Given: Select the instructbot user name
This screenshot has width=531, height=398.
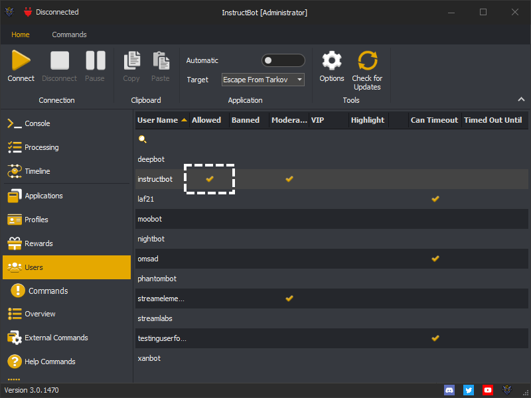Looking at the screenshot, I should 155,179.
